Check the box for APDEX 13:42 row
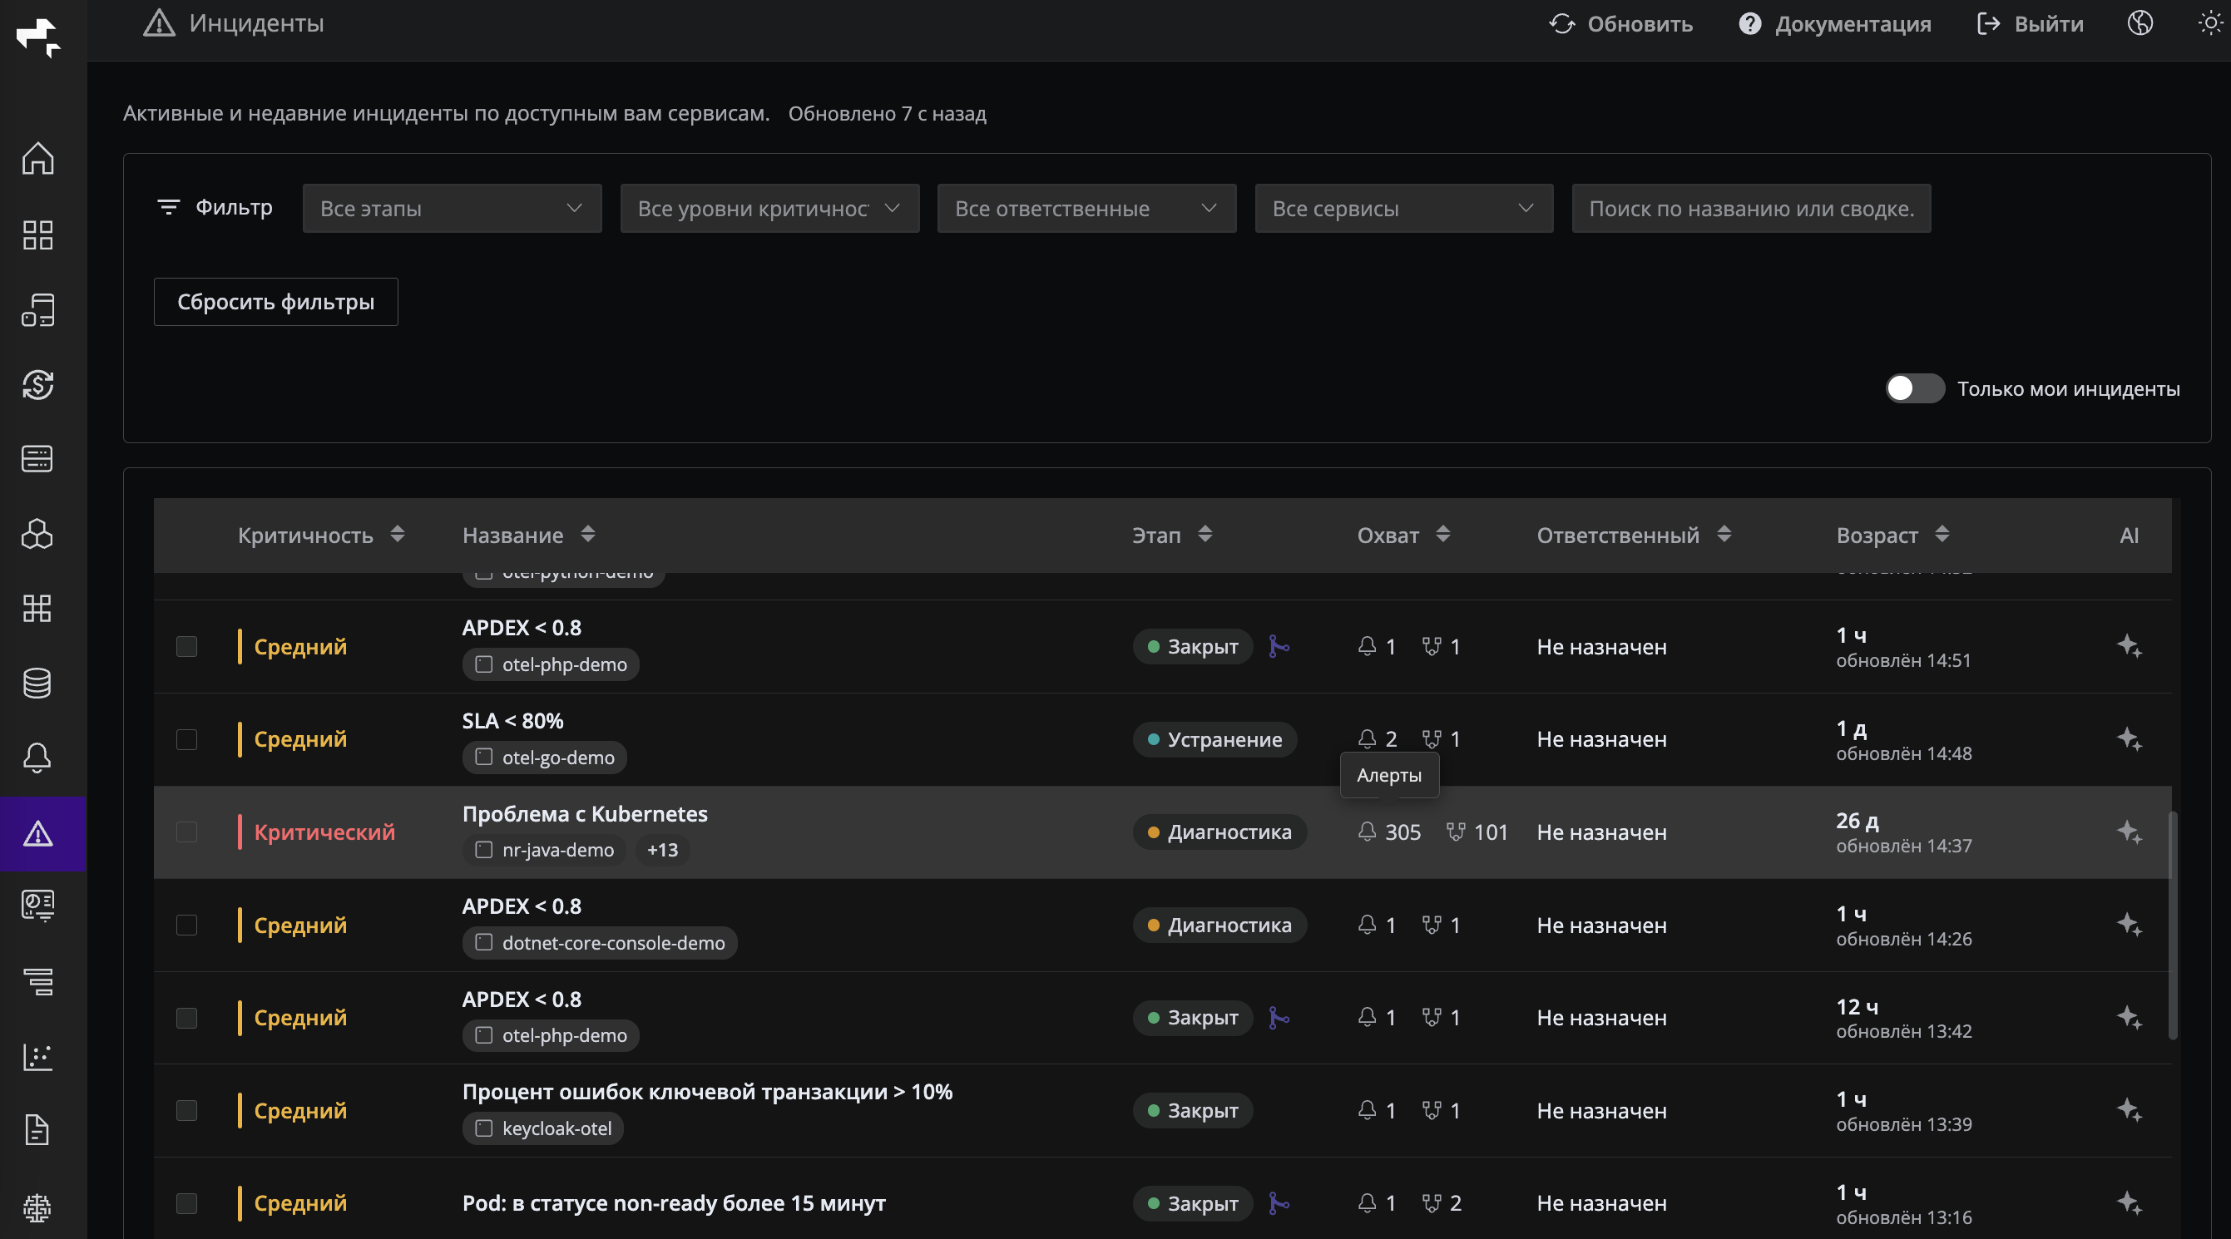 (186, 1018)
